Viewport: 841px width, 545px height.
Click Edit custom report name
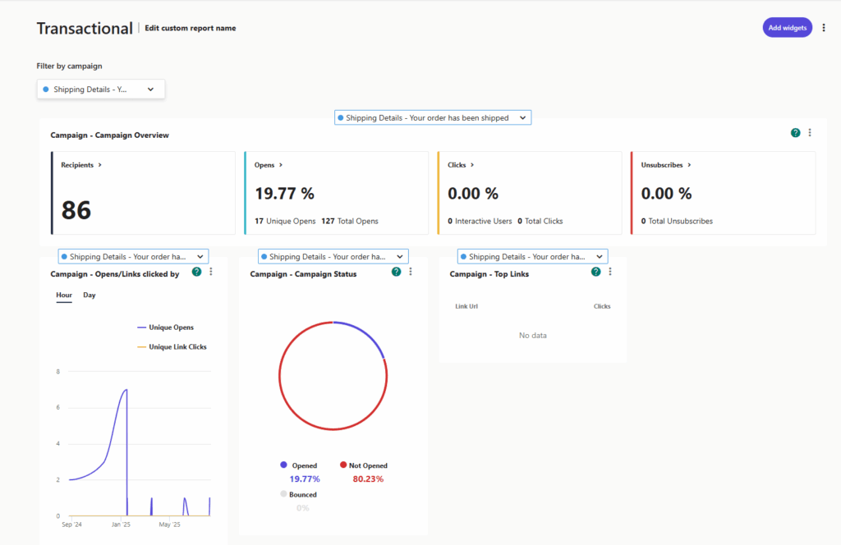pyautogui.click(x=190, y=27)
